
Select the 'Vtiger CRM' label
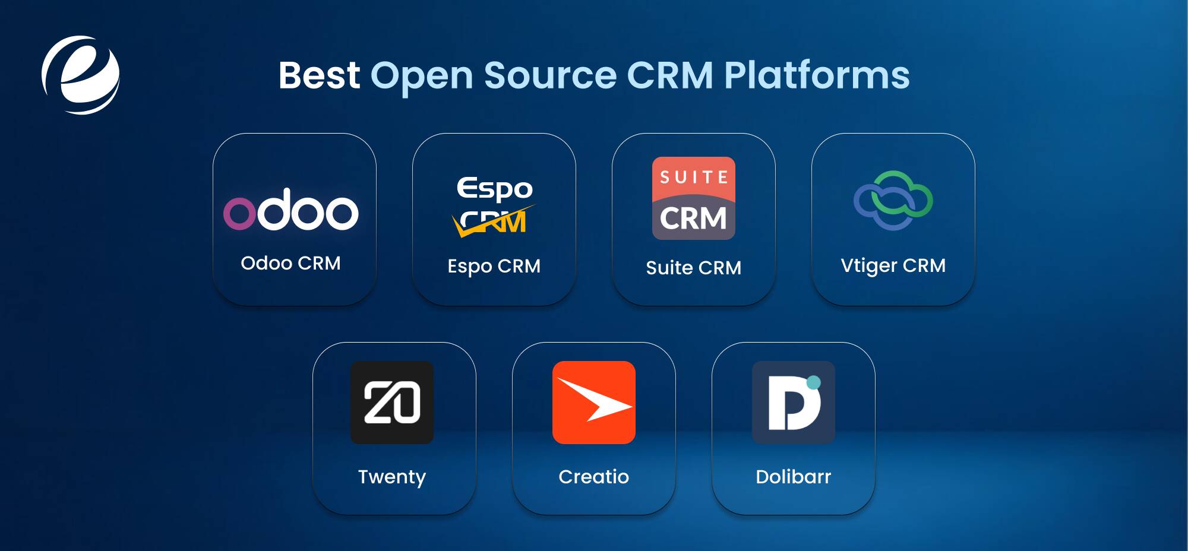(x=893, y=265)
